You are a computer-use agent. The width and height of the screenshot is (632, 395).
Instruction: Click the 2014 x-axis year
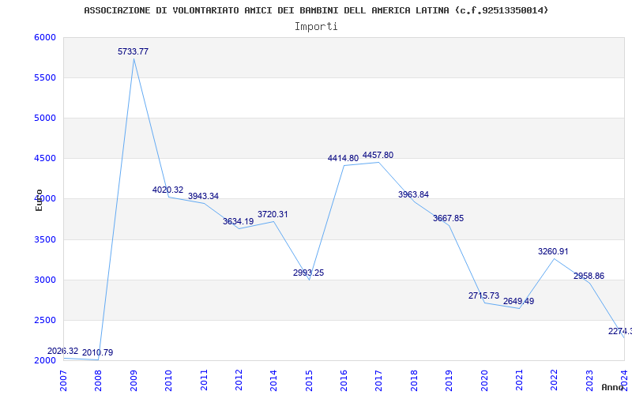click(273, 380)
